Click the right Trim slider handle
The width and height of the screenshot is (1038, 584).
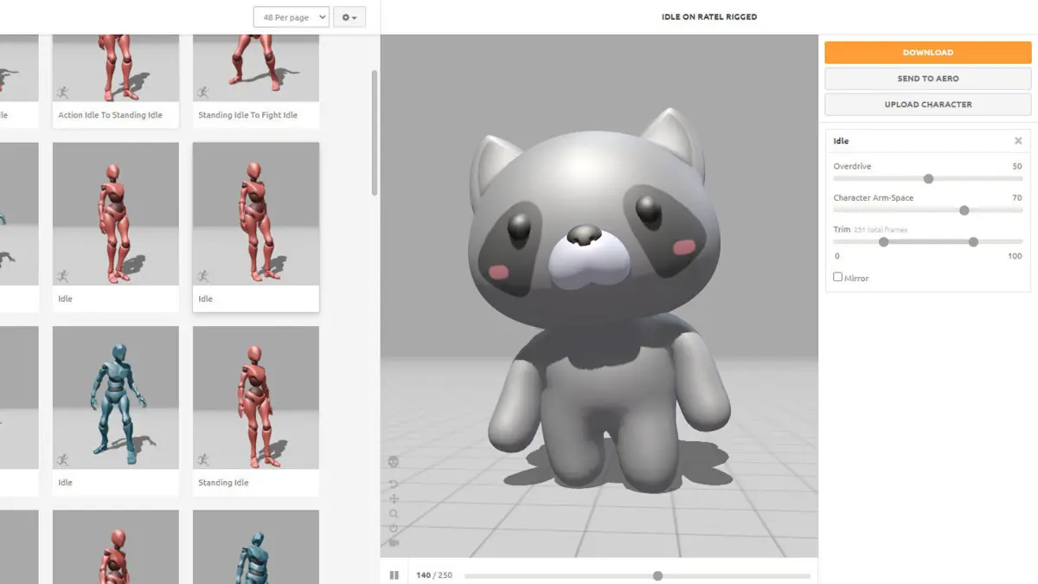coord(974,242)
